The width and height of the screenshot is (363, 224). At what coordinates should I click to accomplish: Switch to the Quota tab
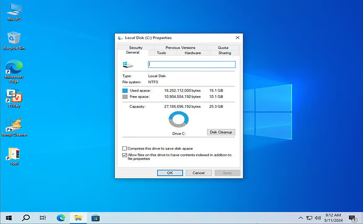[223, 47]
